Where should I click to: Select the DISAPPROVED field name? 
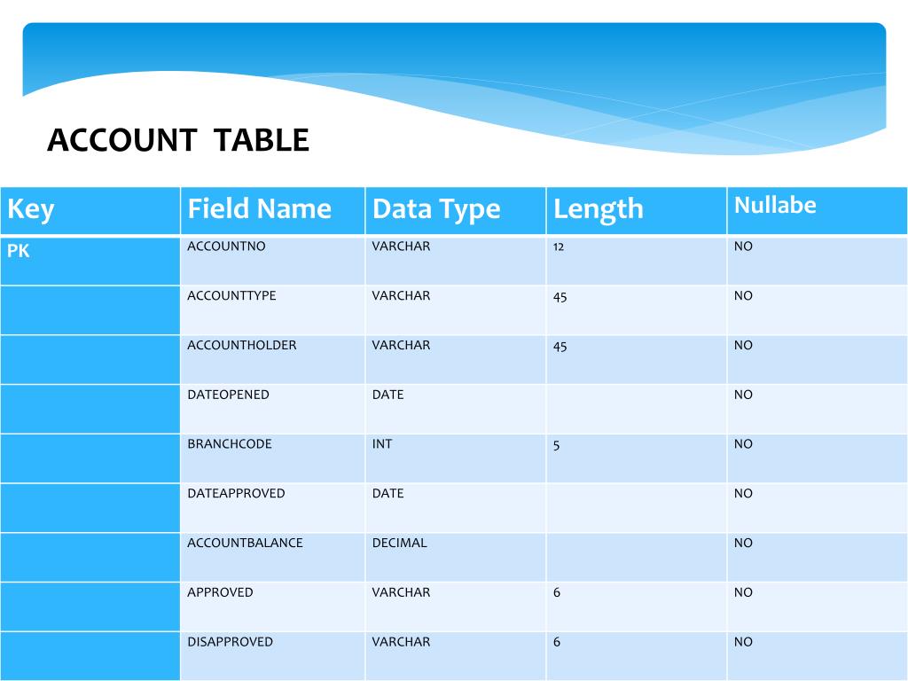pyautogui.click(x=230, y=642)
